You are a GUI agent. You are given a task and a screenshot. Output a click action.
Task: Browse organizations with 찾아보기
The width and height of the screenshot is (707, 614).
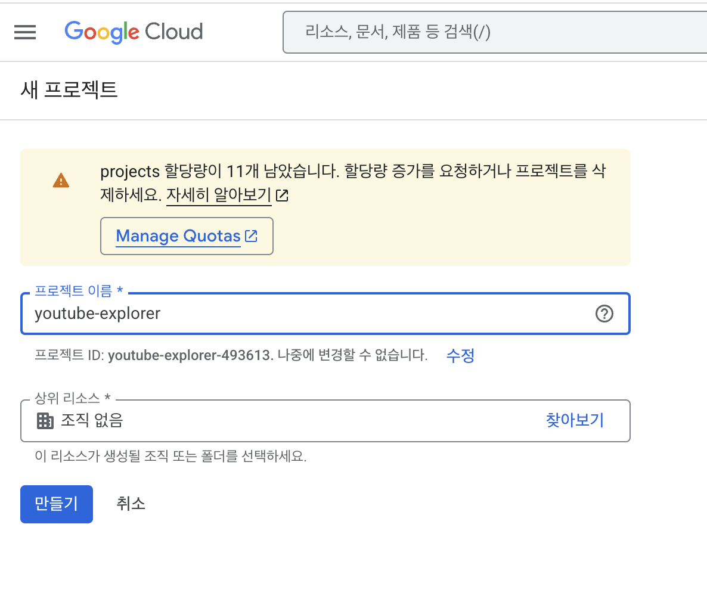573,420
